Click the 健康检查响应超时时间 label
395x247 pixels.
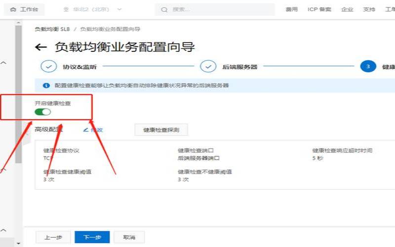[x=342, y=151]
